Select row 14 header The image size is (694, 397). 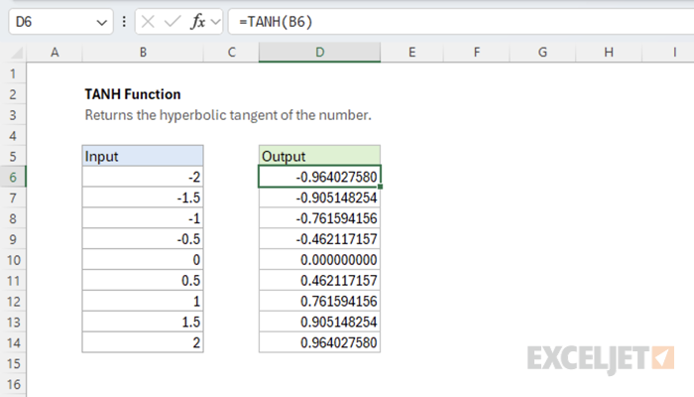pos(13,343)
